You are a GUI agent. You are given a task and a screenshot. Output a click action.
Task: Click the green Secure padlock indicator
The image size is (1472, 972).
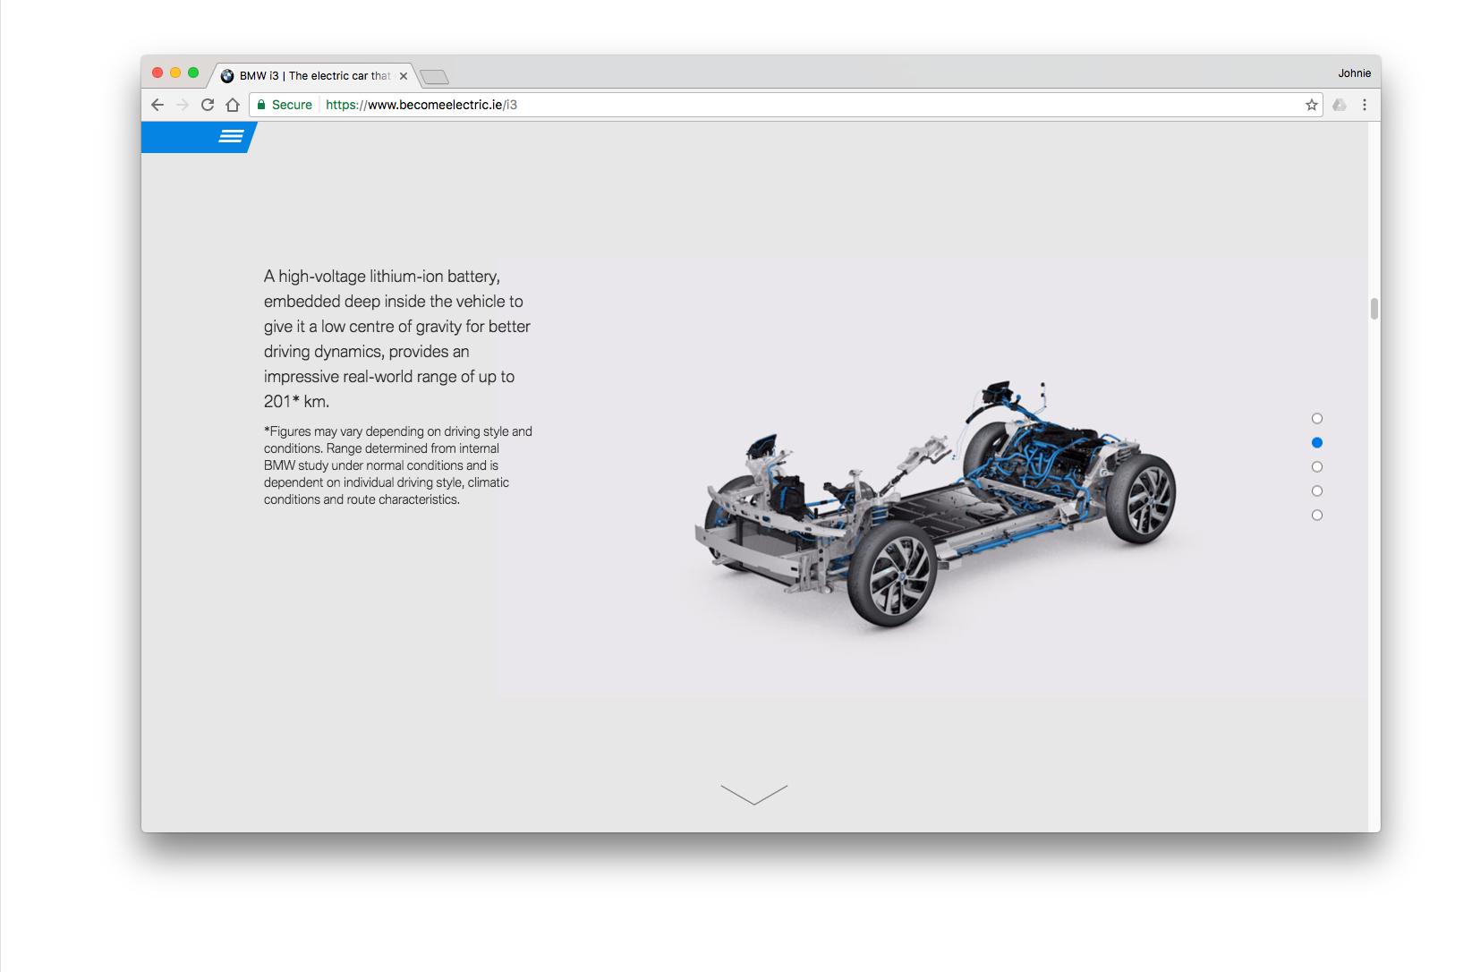coord(285,105)
